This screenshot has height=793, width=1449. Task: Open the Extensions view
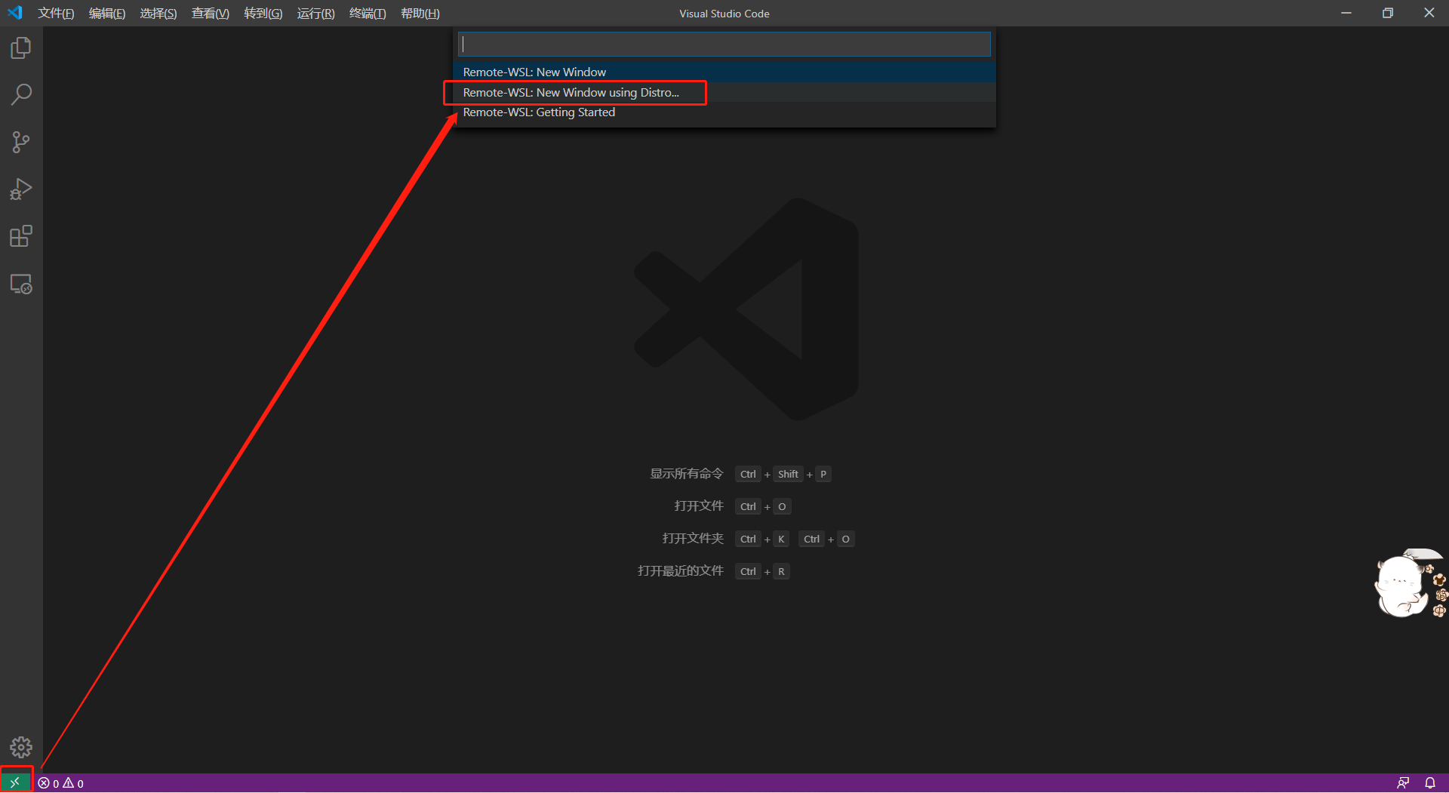(x=21, y=236)
